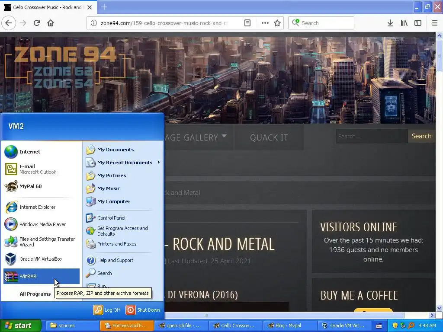Switch to Blog - Mypal taskbar window
This screenshot has width=443, height=332.
pyautogui.click(x=290, y=326)
